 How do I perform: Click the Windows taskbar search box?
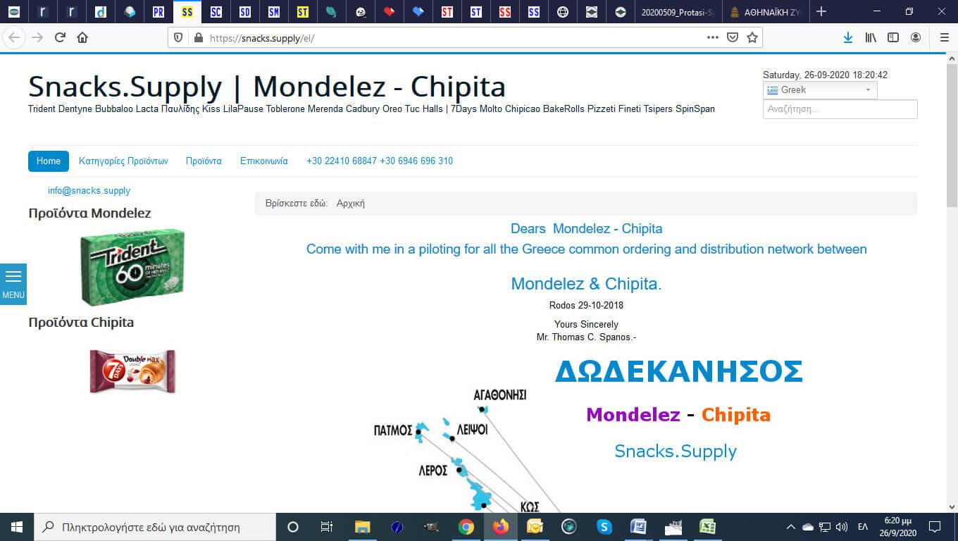(154, 526)
